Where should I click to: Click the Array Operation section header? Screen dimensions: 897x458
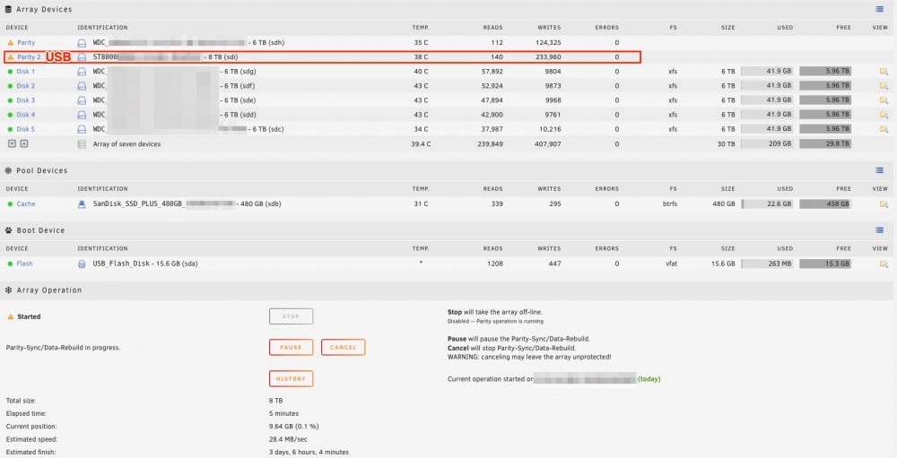48,290
